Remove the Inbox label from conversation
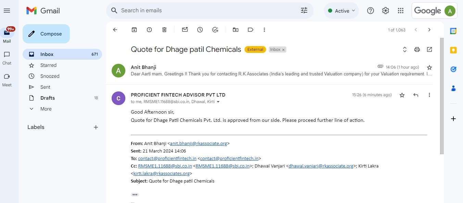This screenshot has height=203, width=463. click(283, 50)
